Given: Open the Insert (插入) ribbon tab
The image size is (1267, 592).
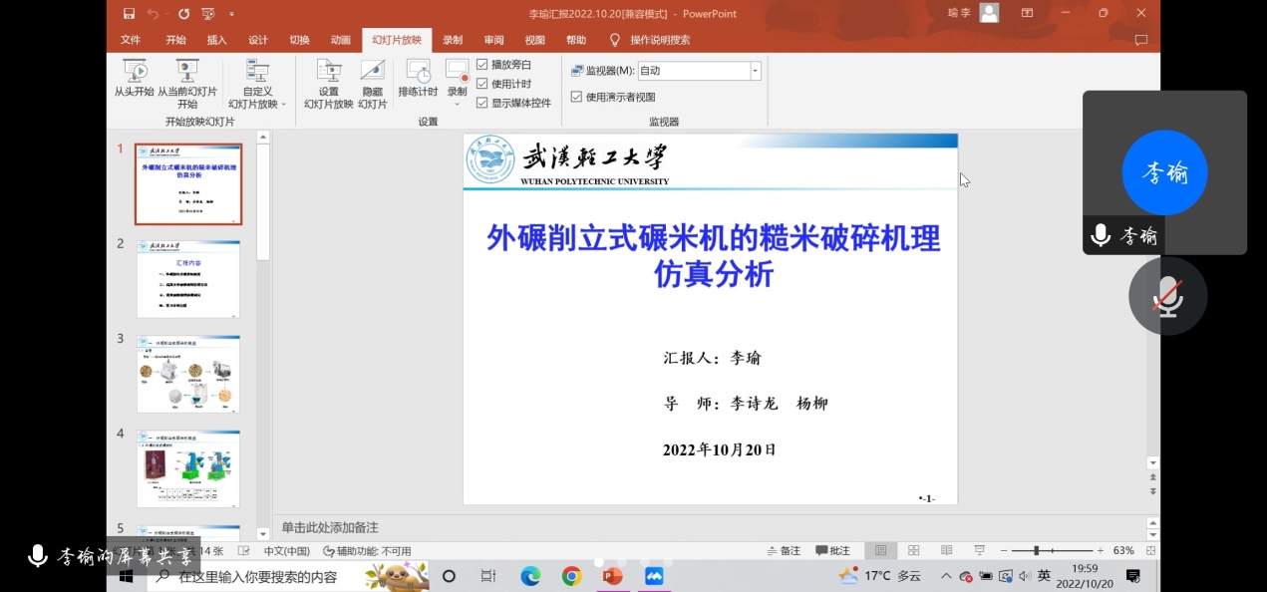Looking at the screenshot, I should 216,40.
